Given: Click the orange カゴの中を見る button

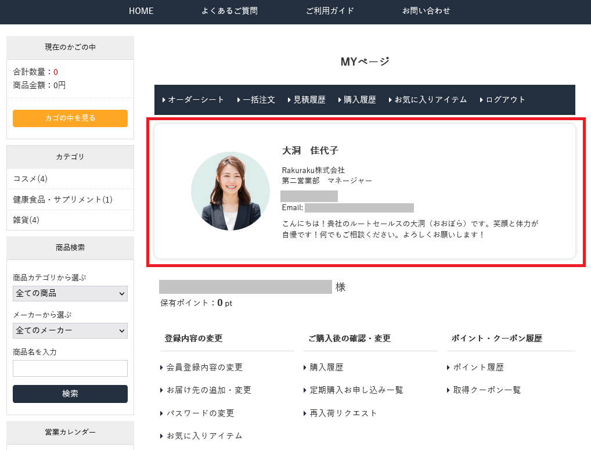Looking at the screenshot, I should pos(70,118).
